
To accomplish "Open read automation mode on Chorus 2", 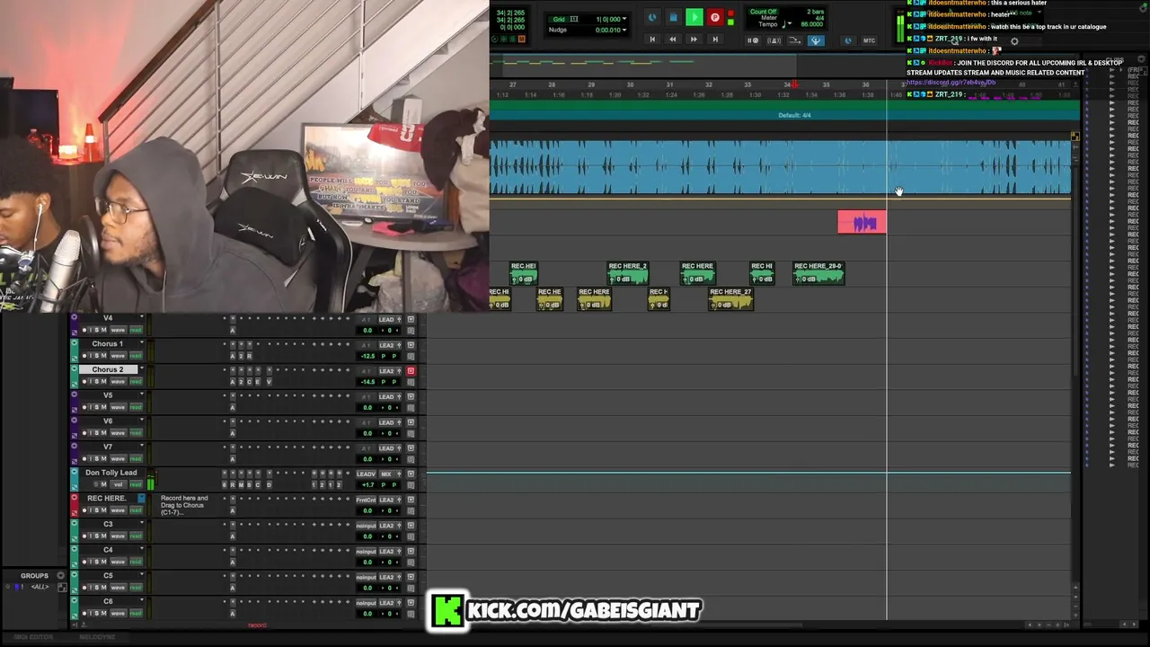I will point(136,382).
